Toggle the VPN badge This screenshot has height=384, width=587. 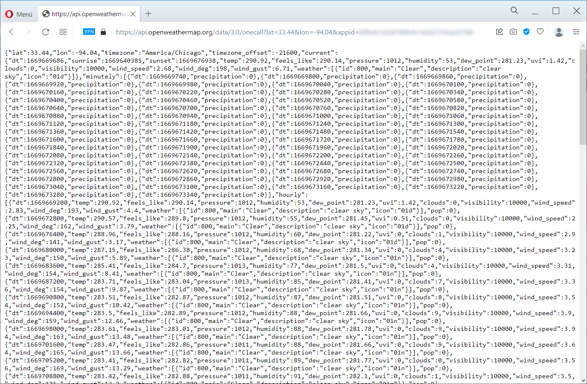pos(89,32)
